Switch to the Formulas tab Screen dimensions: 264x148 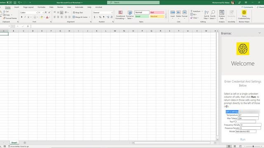(41, 7)
